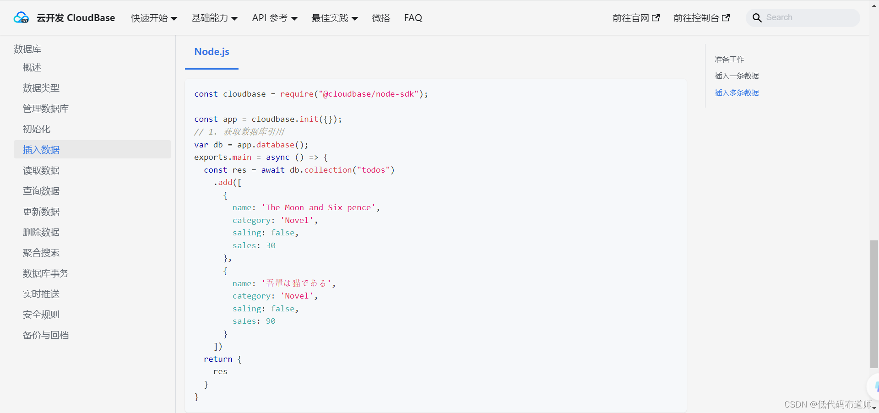Image resolution: width=879 pixels, height=413 pixels.
Task: Jump to 插入一条数据 in page outline
Action: tap(737, 76)
